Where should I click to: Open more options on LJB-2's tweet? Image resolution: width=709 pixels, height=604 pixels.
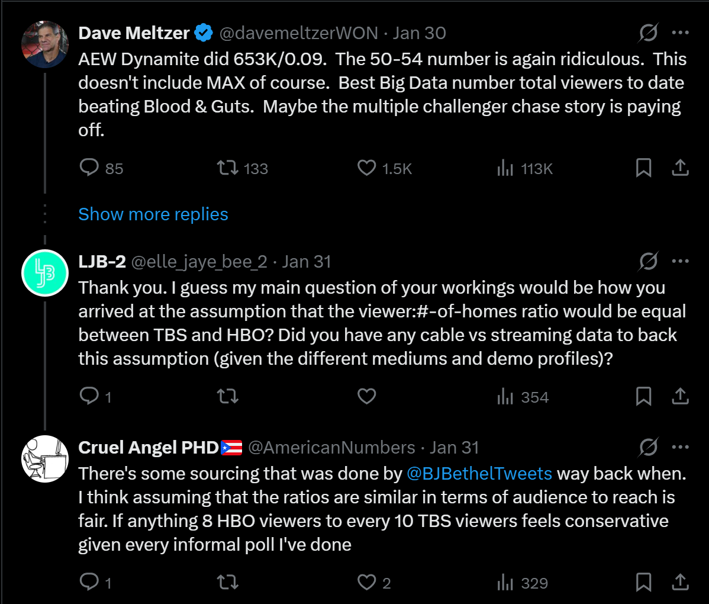click(x=681, y=261)
